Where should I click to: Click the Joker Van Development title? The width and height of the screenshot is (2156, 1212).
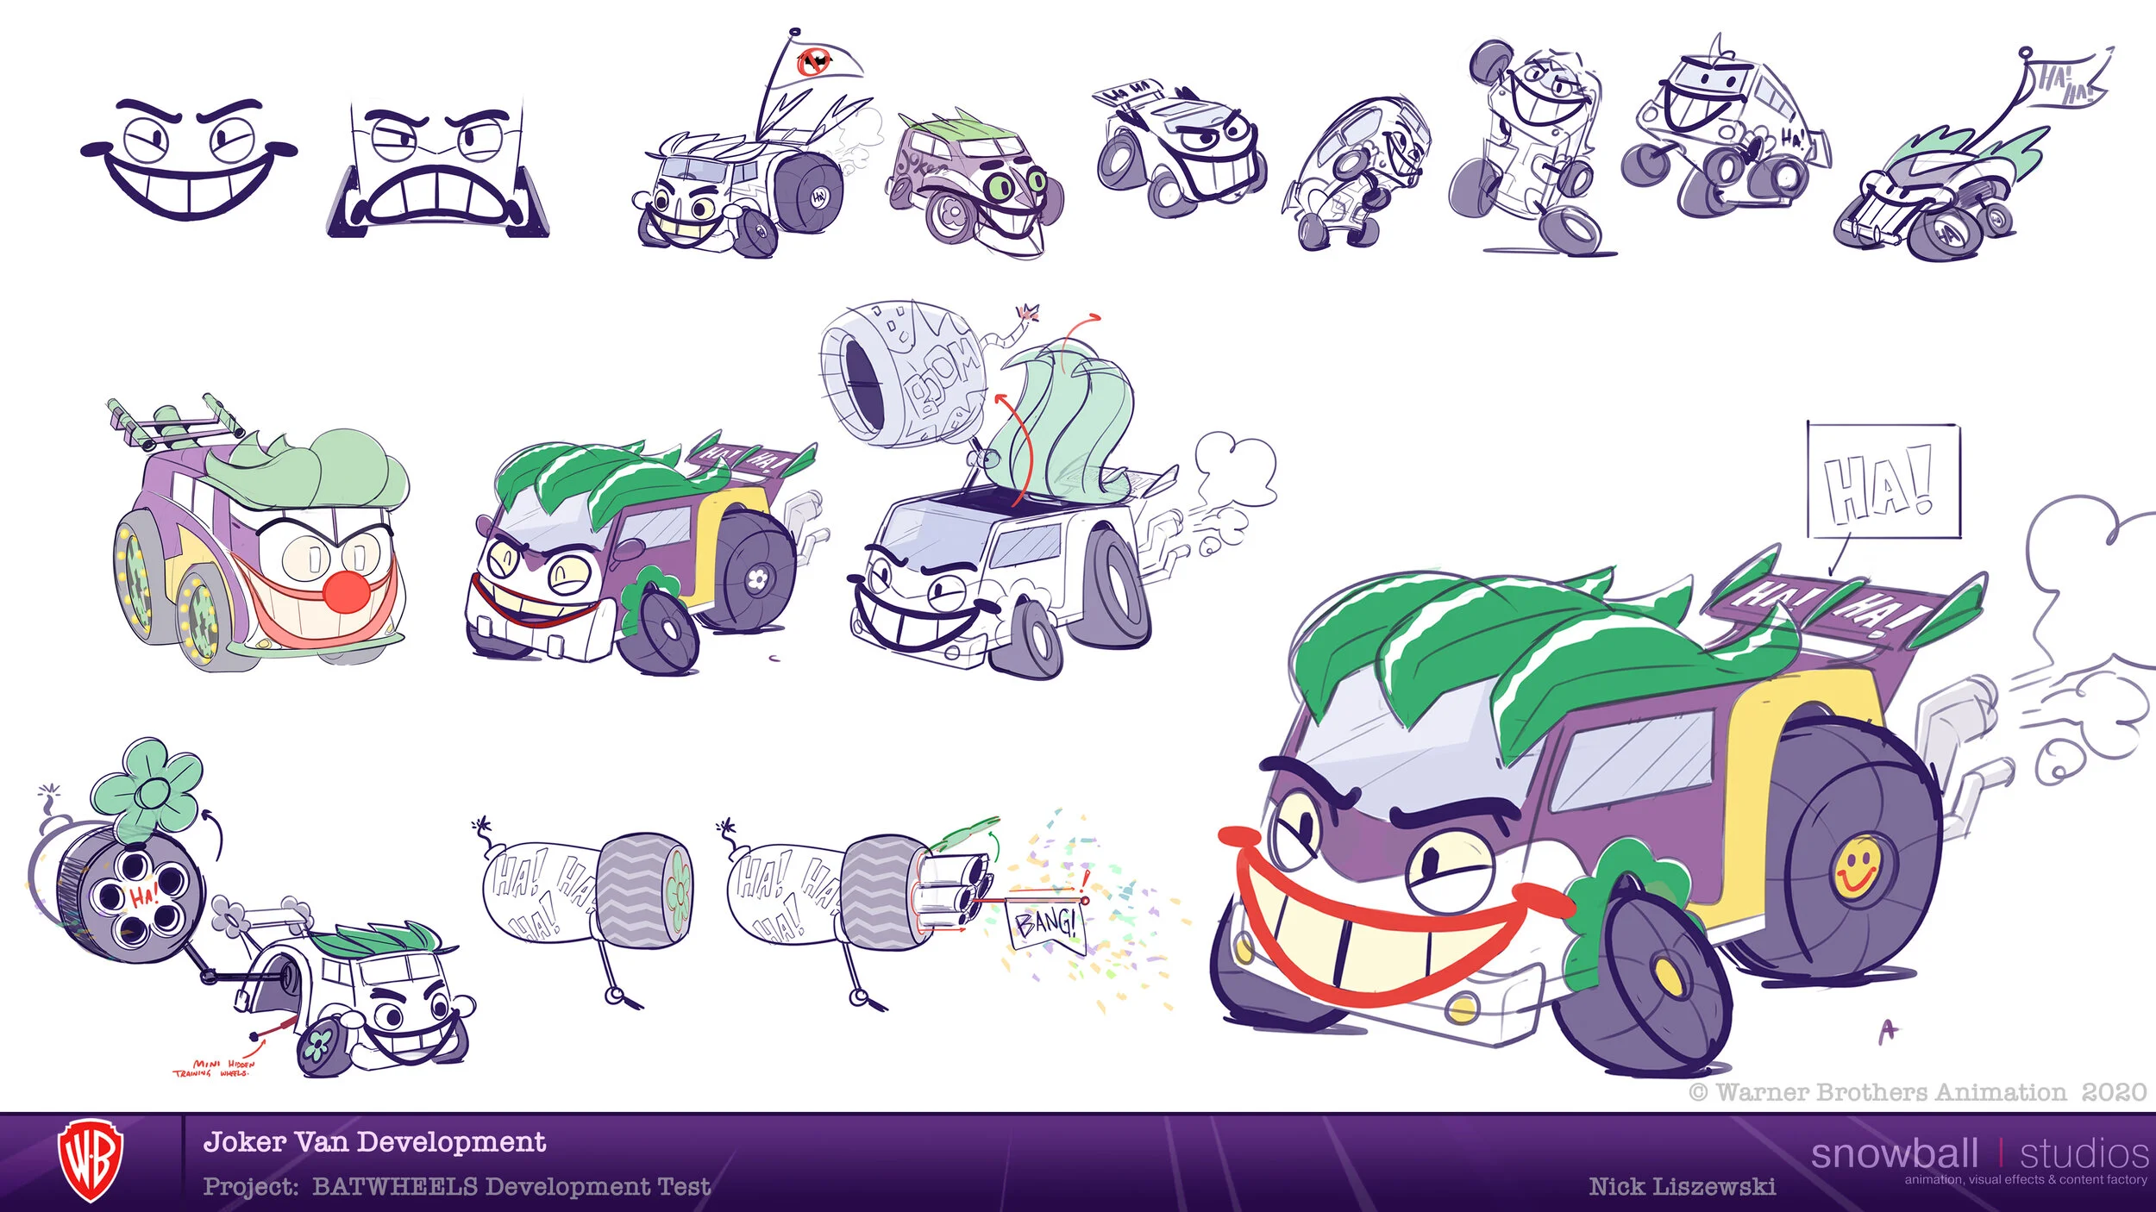[374, 1142]
